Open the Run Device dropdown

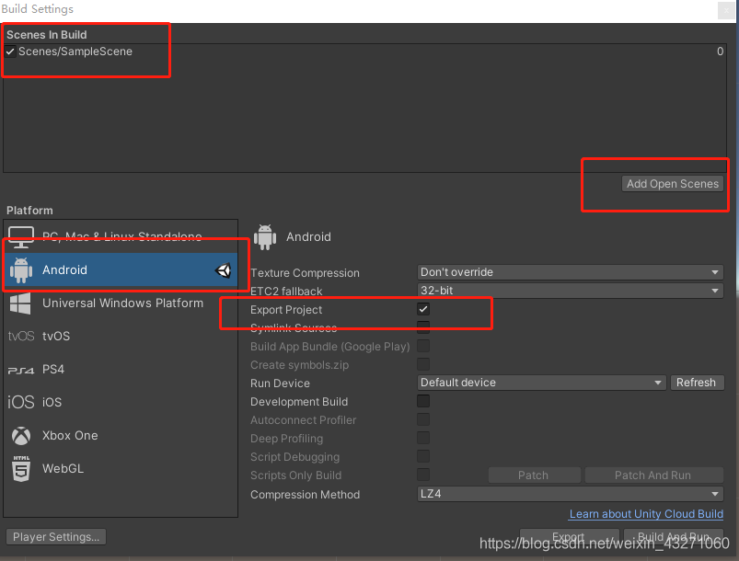pyautogui.click(x=541, y=383)
